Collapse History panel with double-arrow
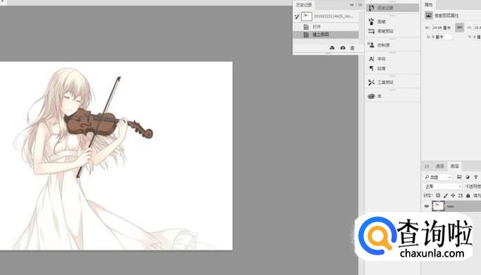This screenshot has height=275, width=481. point(352,5)
